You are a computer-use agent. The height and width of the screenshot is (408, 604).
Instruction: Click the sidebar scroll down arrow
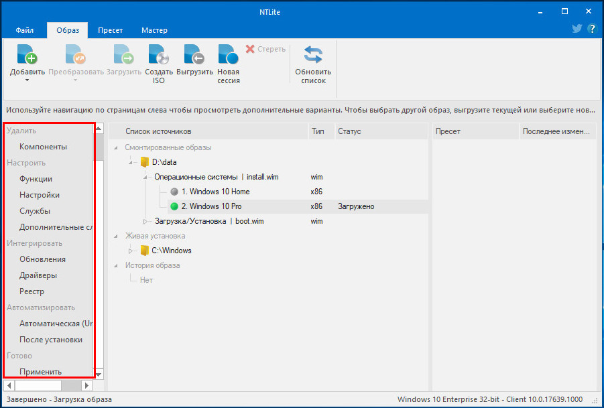click(x=99, y=374)
